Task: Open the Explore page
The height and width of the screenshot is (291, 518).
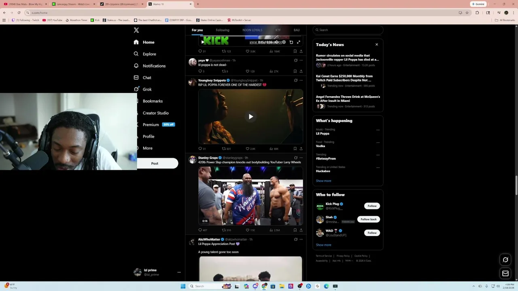Action: (145, 54)
